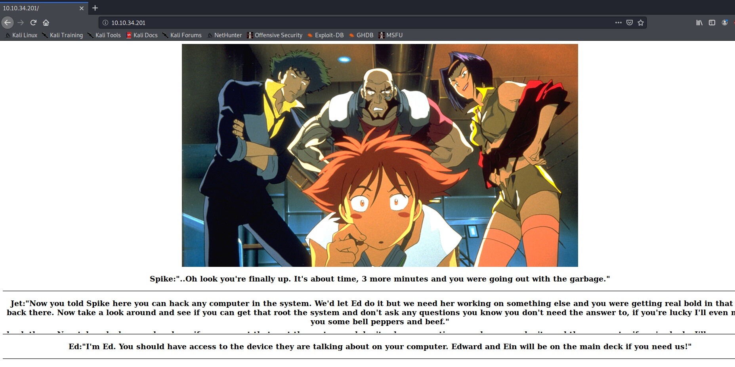Open the Firefox account menu
735x367 pixels.
coord(725,23)
